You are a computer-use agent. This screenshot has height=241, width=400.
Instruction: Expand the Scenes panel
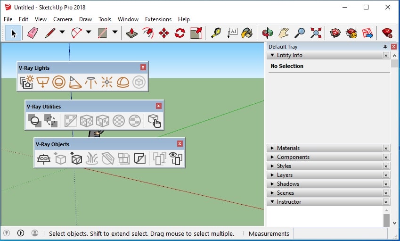coord(272,192)
